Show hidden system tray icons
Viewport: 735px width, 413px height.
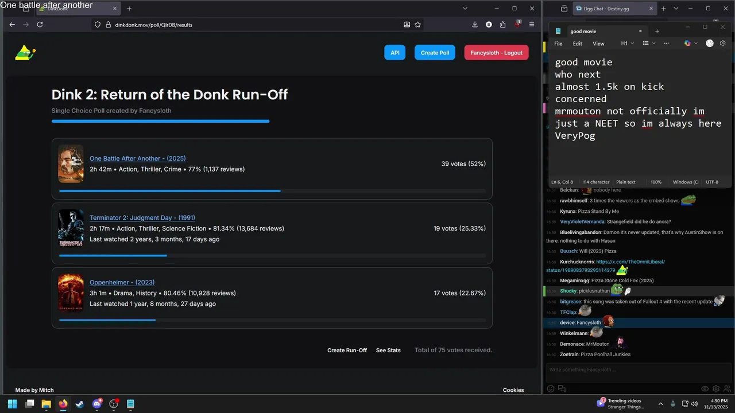[x=660, y=404]
